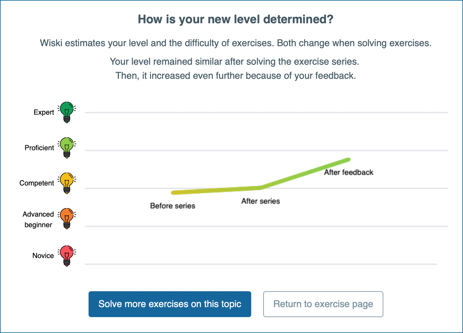Click the Expert level label
The width and height of the screenshot is (463, 333).
point(44,112)
